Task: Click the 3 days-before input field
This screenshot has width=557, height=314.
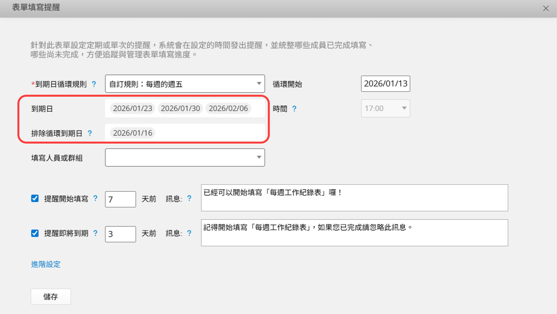Action: pyautogui.click(x=120, y=234)
